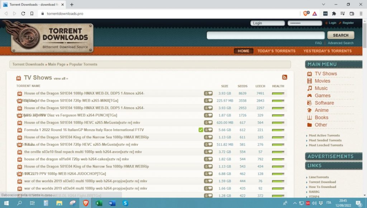Switch to the TODAY'S TORRENTS tab
367x208 pixels.
276,51
